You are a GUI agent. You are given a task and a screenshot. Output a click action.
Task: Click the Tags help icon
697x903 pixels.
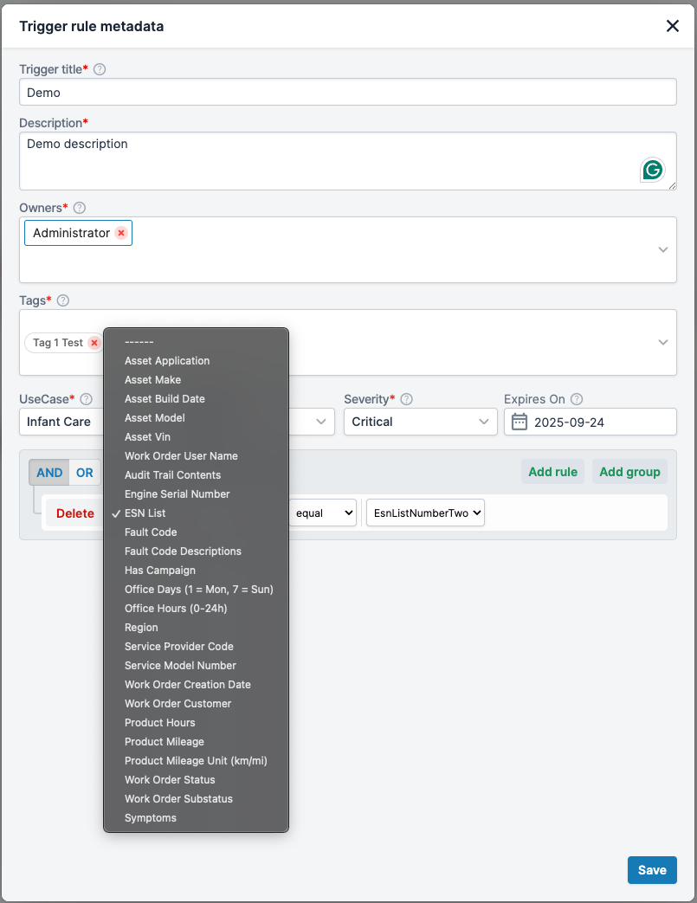(x=63, y=300)
